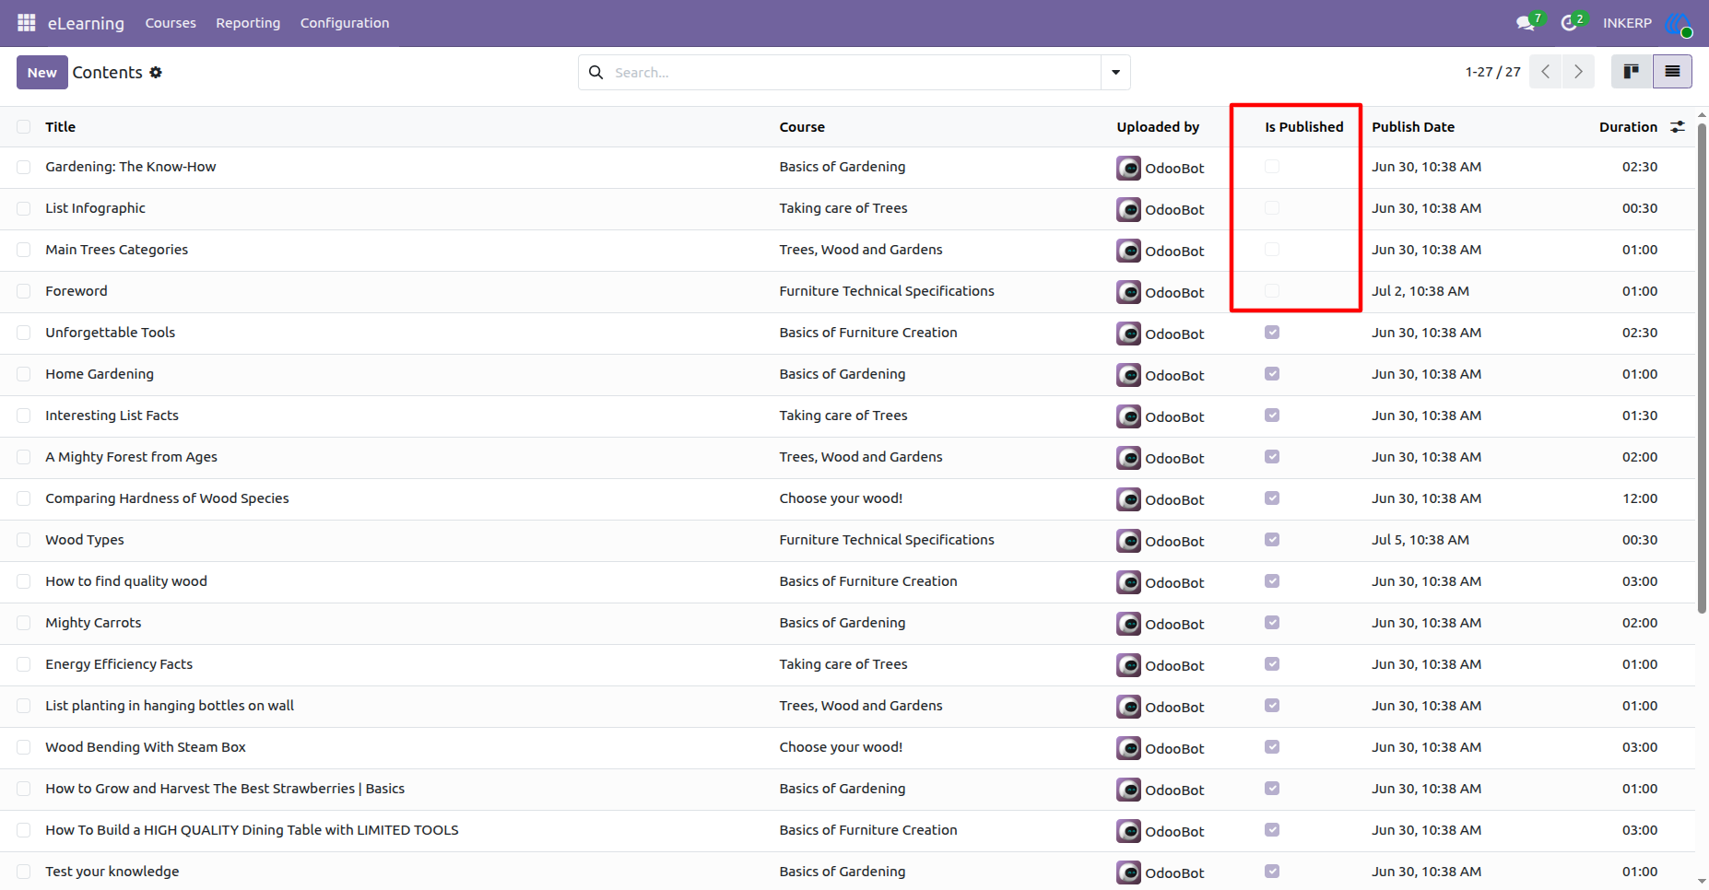Click OdooBot avatar in Test your knowledge row
The width and height of the screenshot is (1709, 890).
point(1128,872)
